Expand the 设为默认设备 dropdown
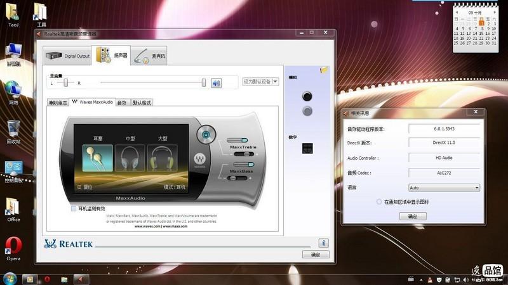The image size is (508, 285). click(x=275, y=82)
